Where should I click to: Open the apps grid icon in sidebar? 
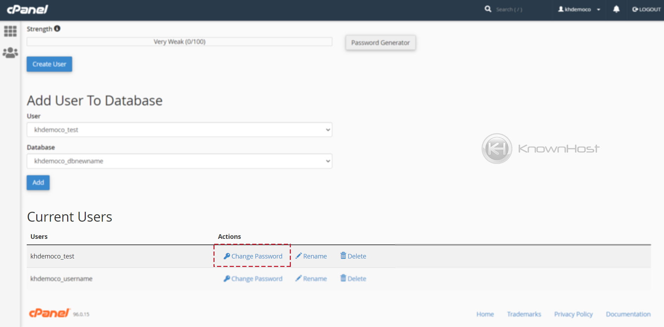click(10, 31)
